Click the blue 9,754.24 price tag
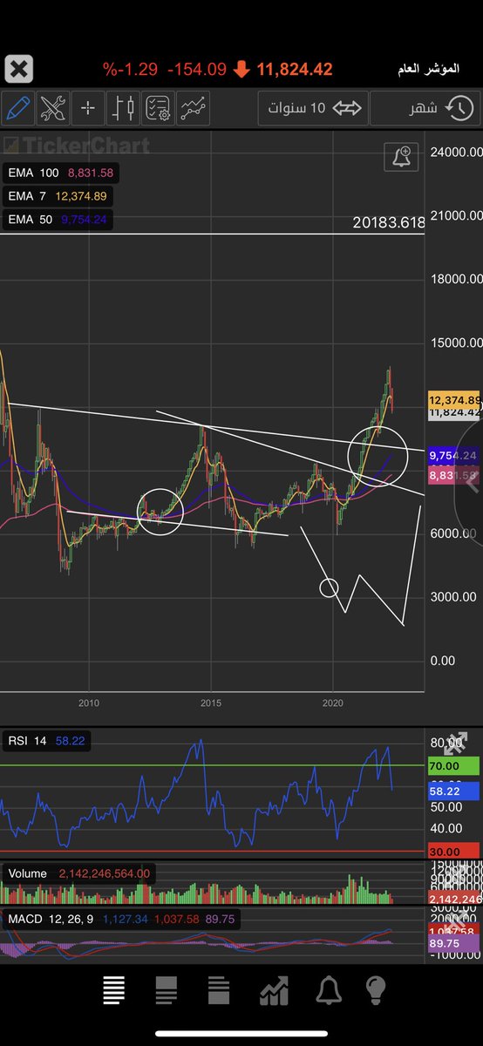Image resolution: width=483 pixels, height=1046 pixels. (454, 456)
